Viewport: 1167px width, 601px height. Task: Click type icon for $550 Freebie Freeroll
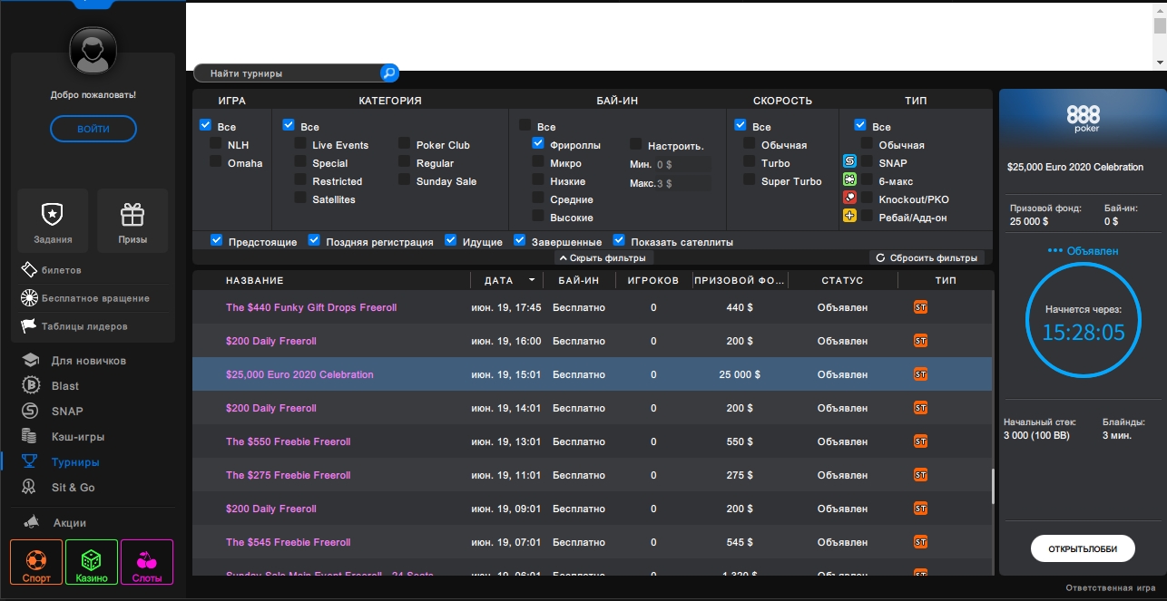920,441
